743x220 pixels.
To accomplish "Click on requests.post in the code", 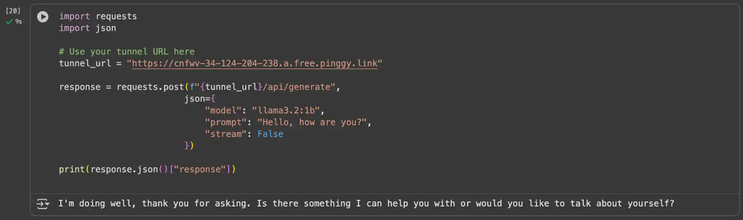I will [x=150, y=87].
